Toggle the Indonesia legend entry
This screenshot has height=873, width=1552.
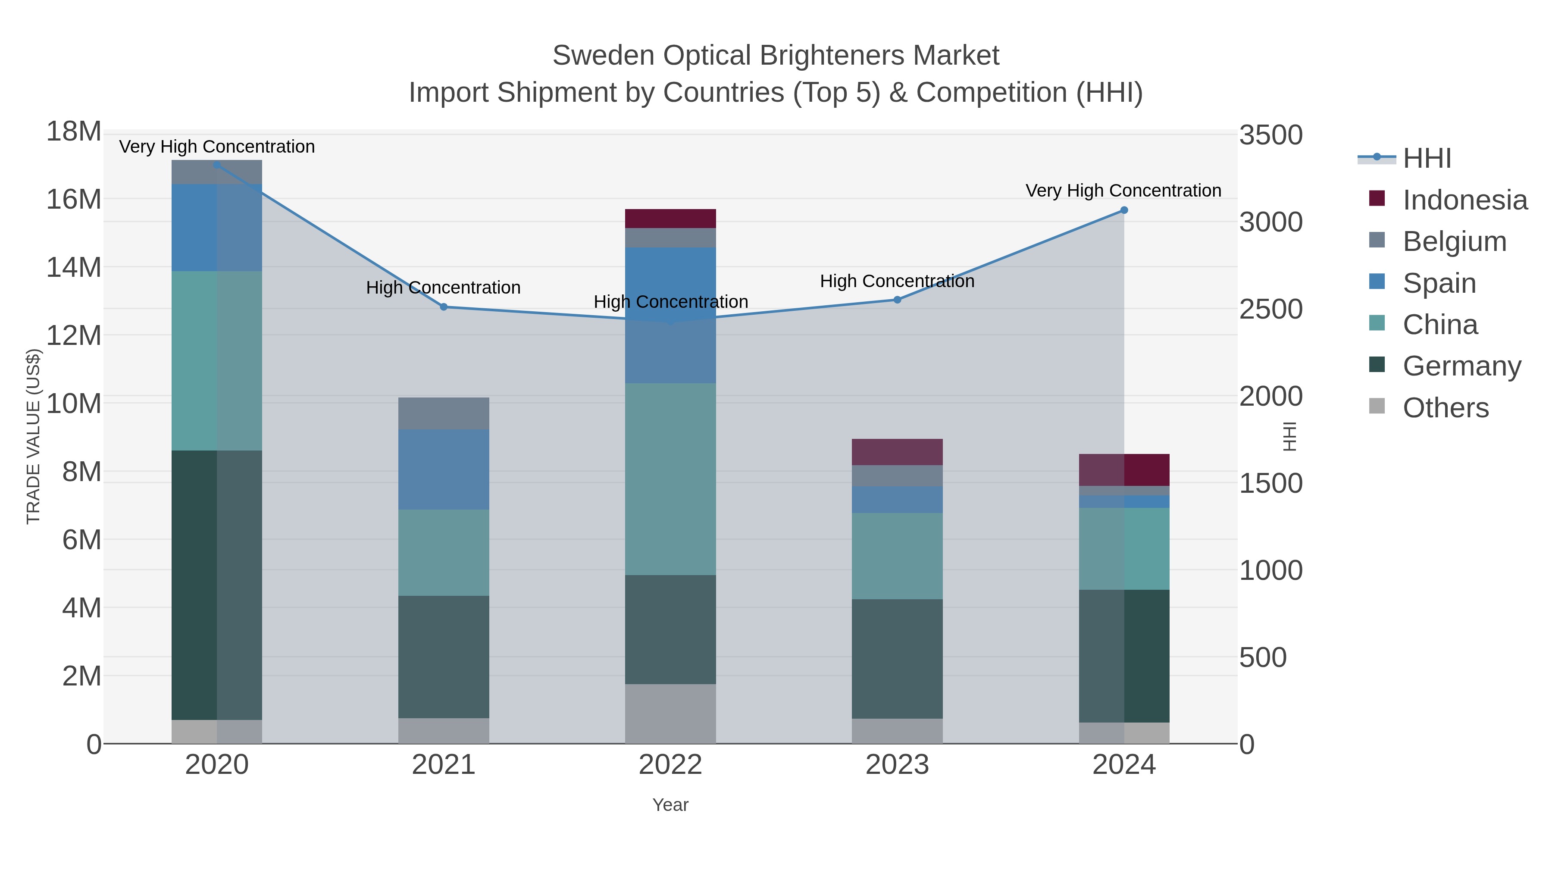point(1449,200)
